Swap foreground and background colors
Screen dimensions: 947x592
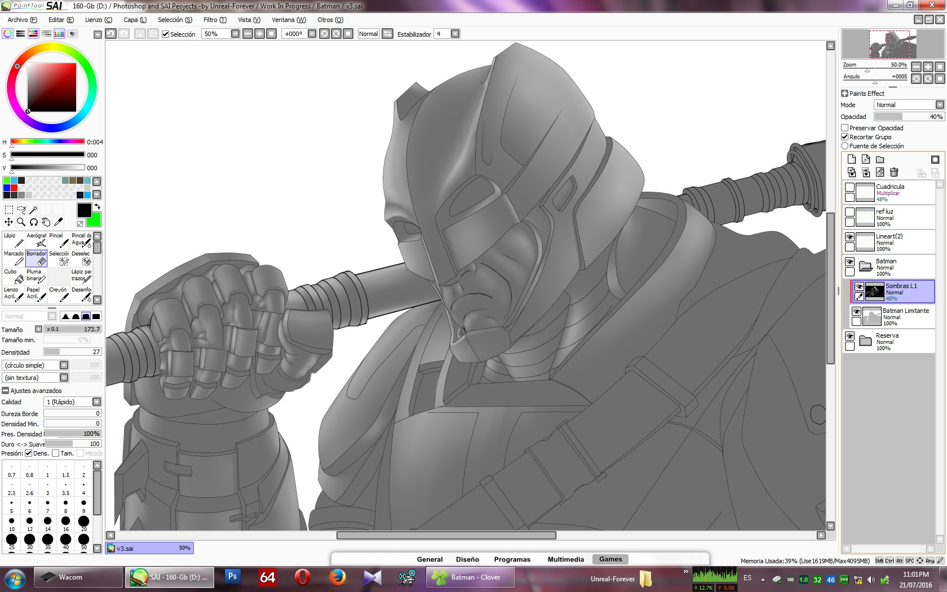[x=97, y=207]
